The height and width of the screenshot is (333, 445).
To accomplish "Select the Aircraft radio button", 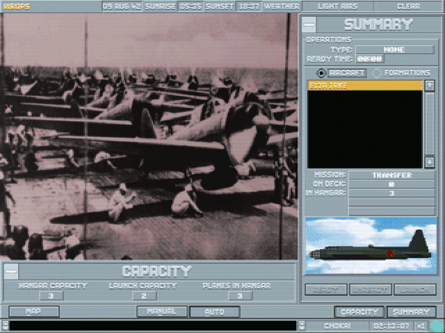I will pos(321,72).
